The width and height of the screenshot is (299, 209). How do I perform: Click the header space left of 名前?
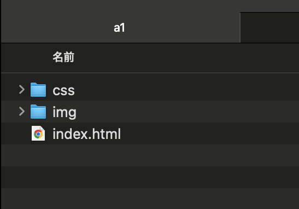(27, 57)
